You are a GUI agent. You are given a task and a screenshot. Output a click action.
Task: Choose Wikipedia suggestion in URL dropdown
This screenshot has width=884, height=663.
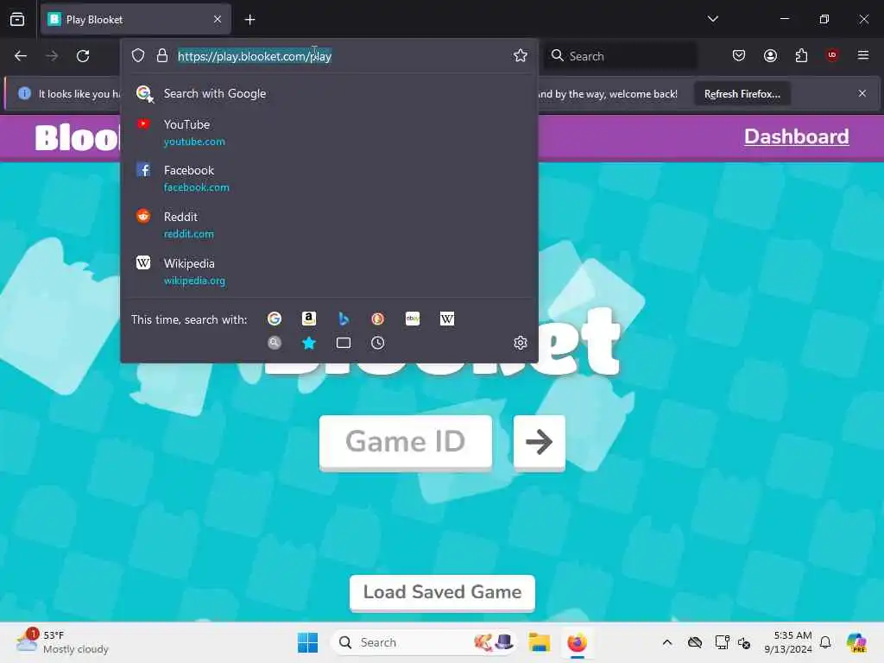(x=329, y=272)
